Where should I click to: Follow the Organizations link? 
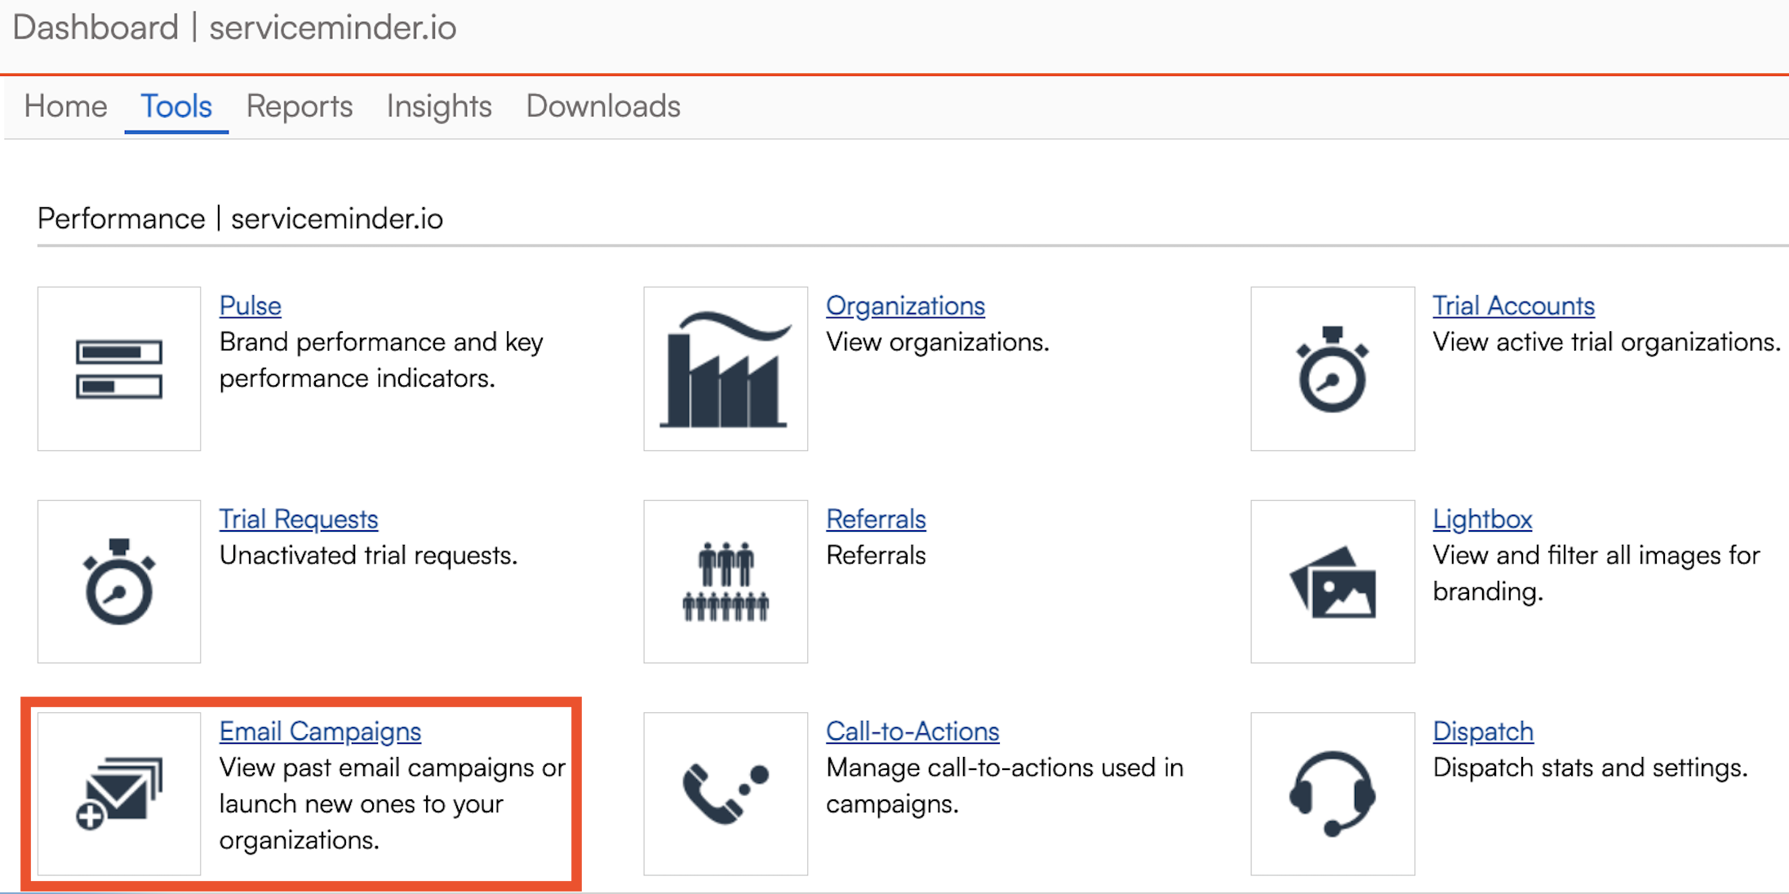(905, 306)
